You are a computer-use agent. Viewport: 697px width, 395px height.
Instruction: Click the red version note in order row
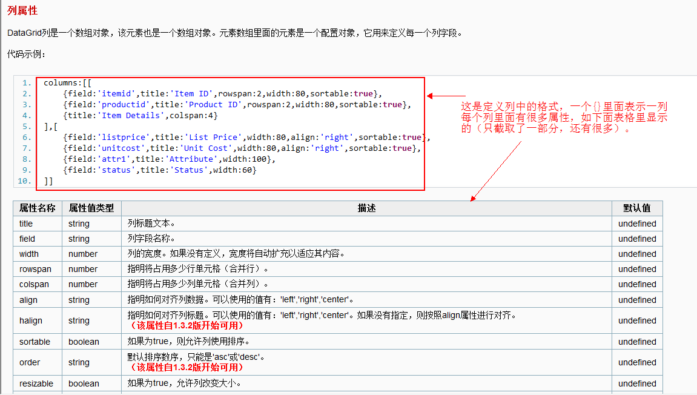point(187,368)
